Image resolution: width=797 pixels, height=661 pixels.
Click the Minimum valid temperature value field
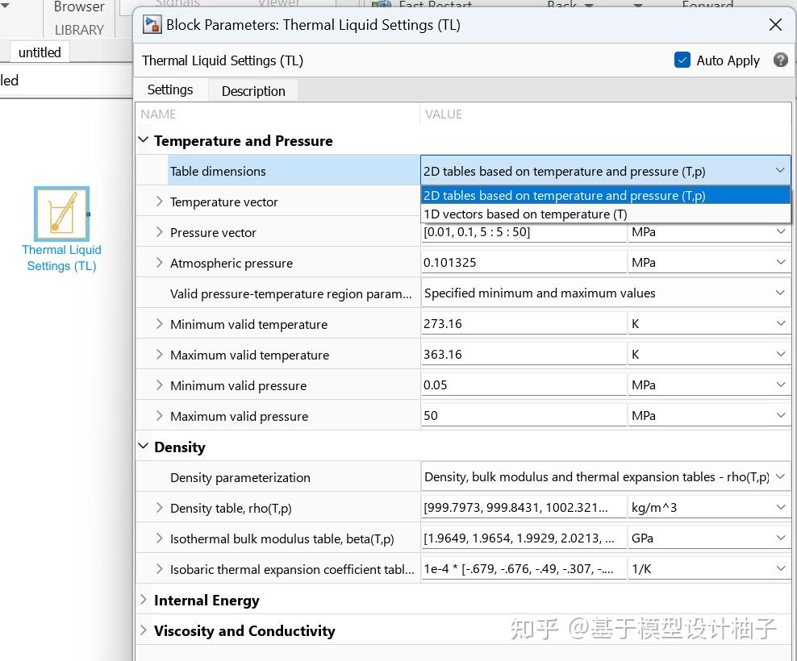click(523, 323)
